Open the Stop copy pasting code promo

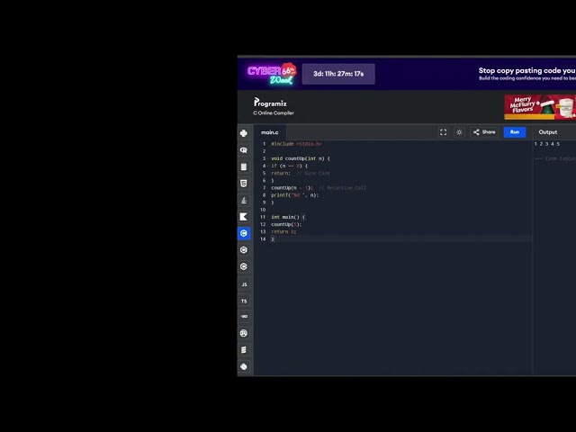(526, 74)
